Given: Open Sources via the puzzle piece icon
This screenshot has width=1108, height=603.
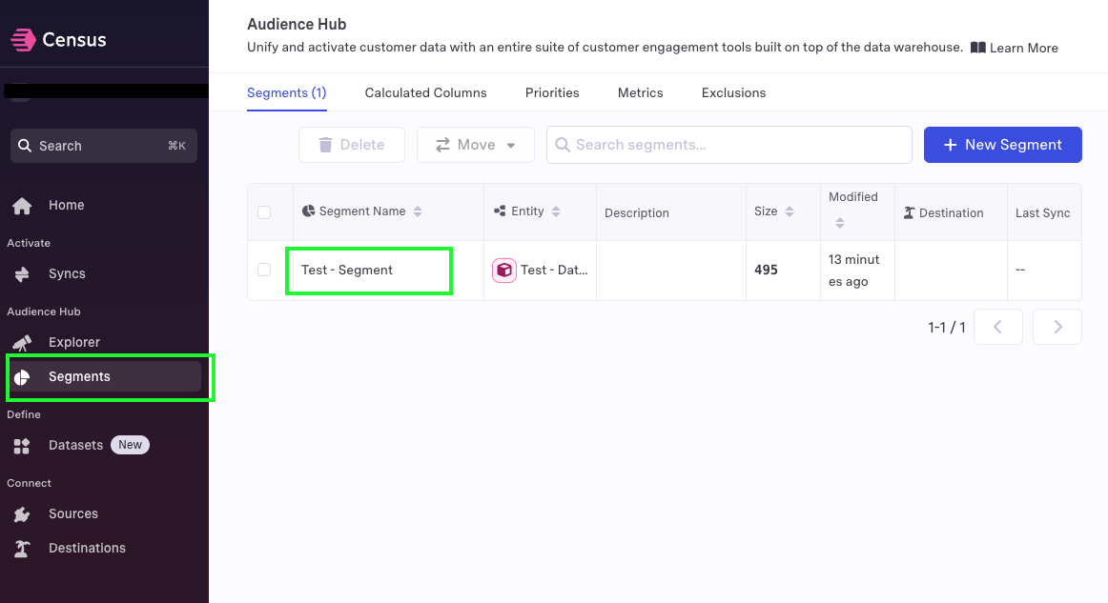Looking at the screenshot, I should coord(22,514).
